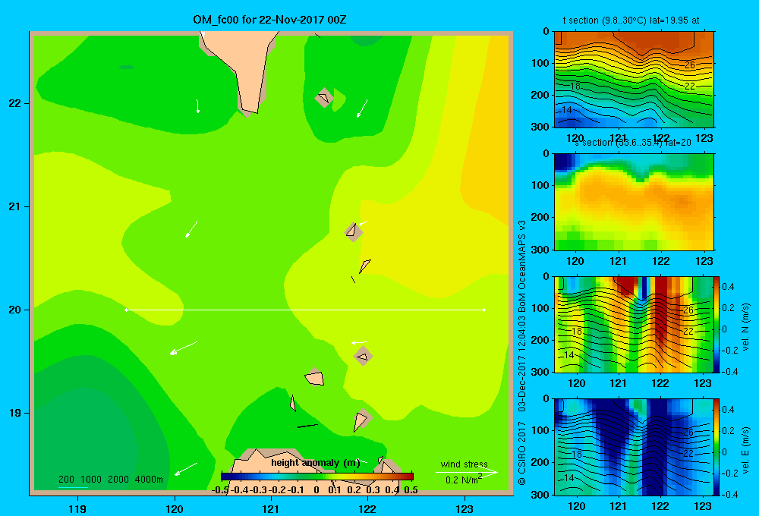Click the right endpoint of the section line
The width and height of the screenshot is (759, 516).
484,310
